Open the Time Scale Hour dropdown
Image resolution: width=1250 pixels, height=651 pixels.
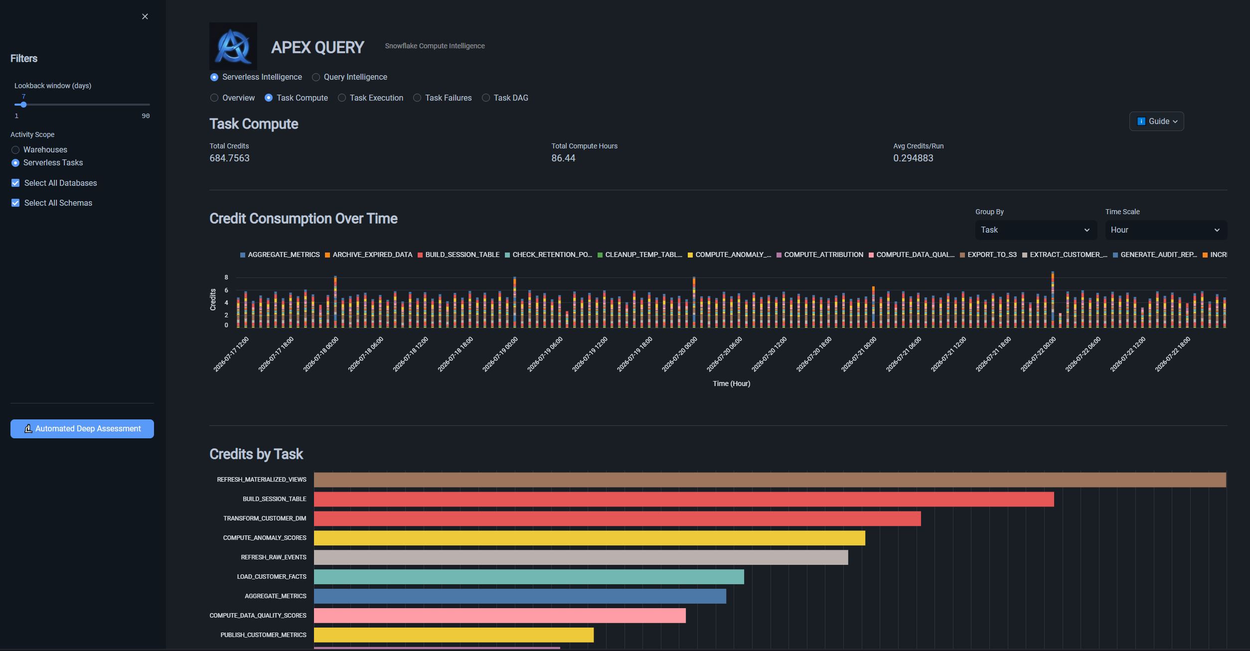point(1166,230)
